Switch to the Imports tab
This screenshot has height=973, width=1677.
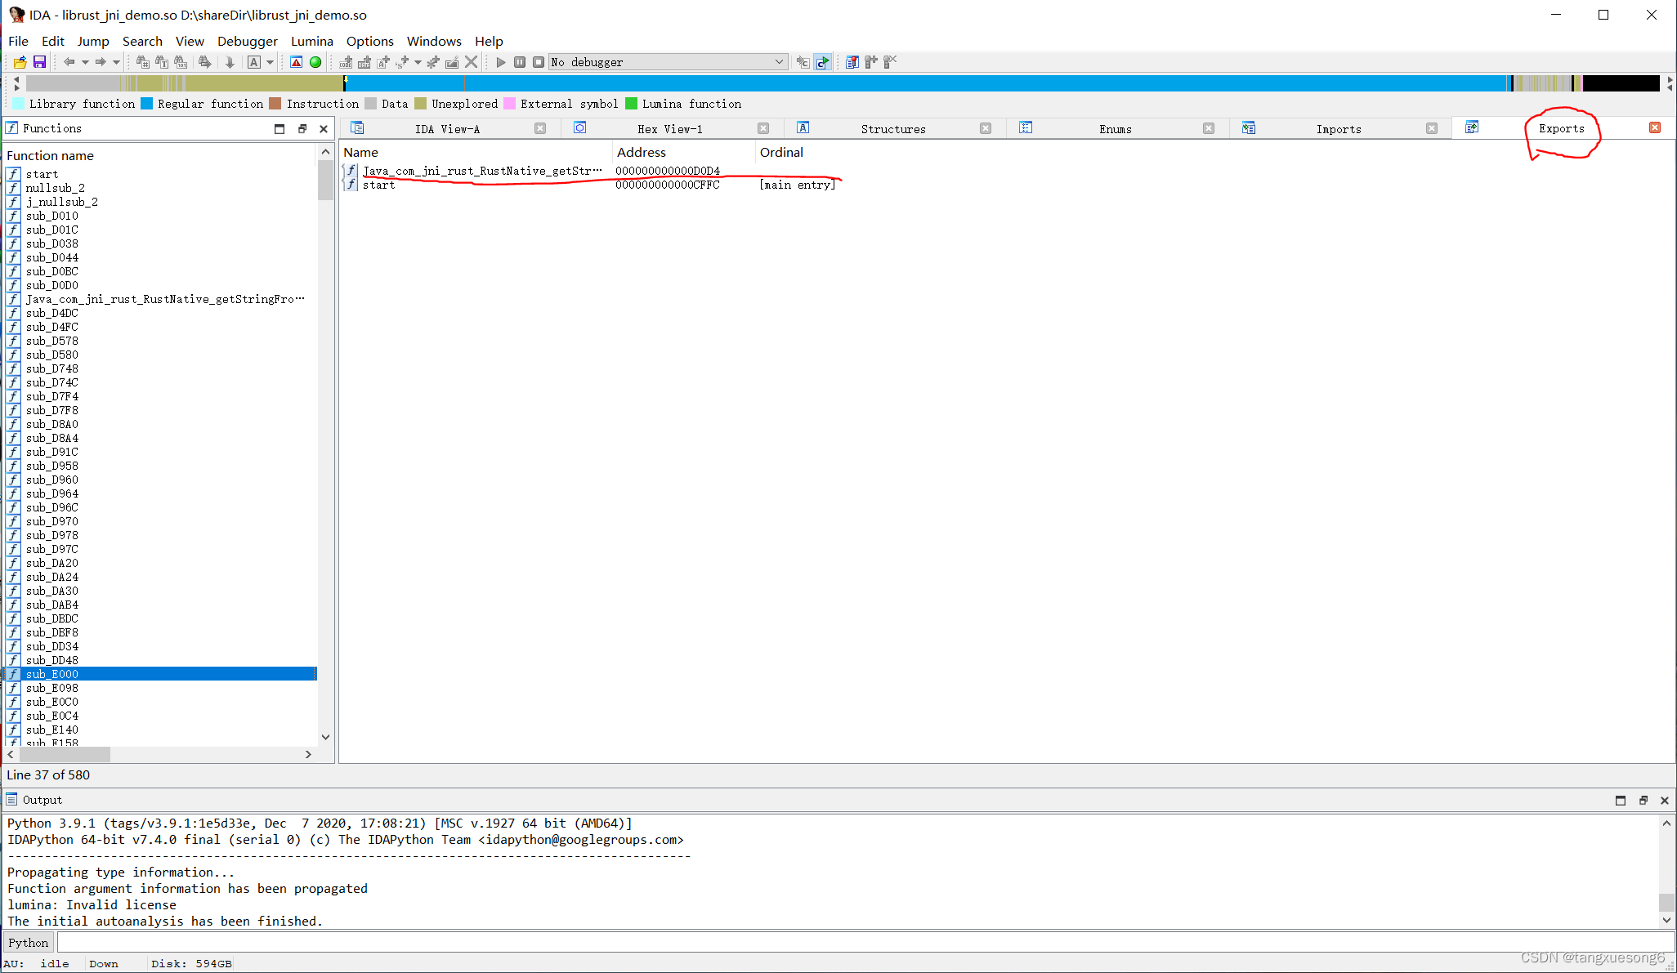point(1339,129)
